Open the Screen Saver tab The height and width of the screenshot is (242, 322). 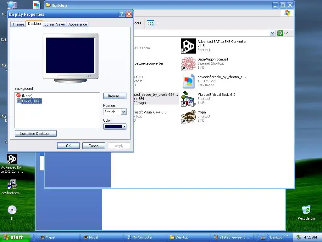click(55, 24)
